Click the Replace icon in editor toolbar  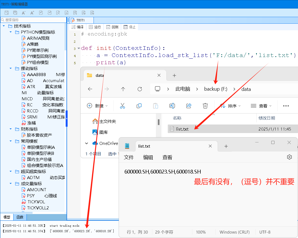click(66, 13)
